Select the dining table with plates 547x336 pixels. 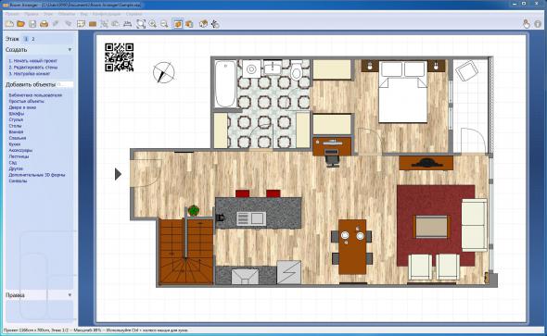coord(352,246)
